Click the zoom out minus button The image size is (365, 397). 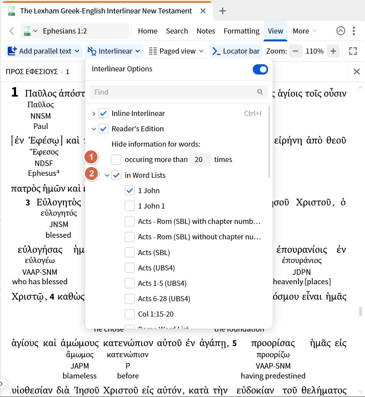(296, 51)
